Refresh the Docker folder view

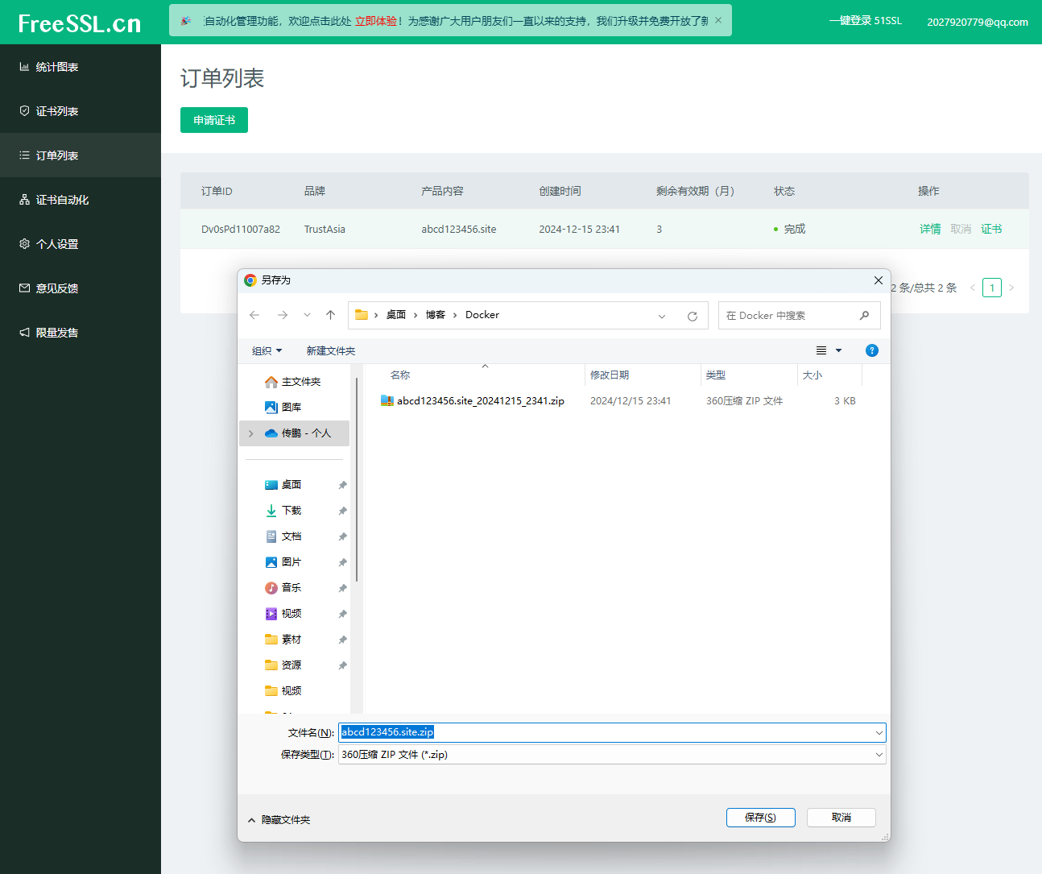(692, 316)
